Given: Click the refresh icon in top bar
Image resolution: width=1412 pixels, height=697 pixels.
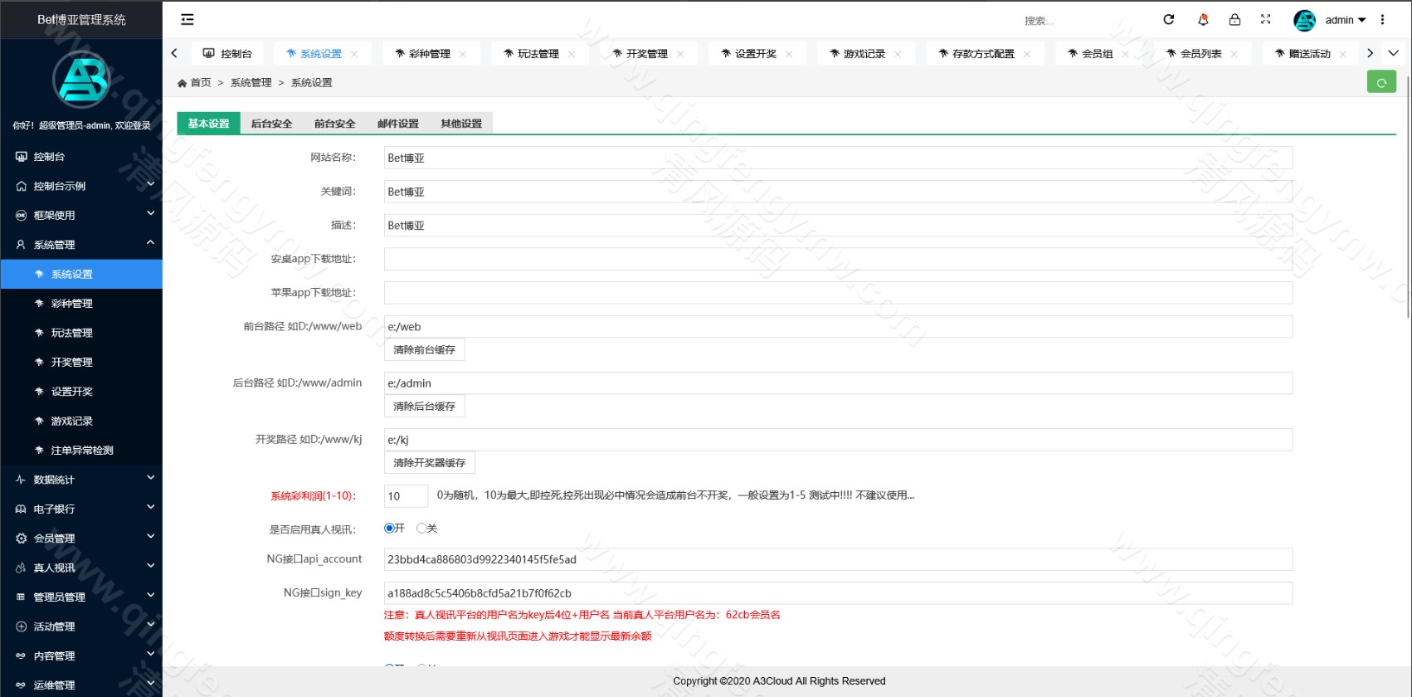Looking at the screenshot, I should 1169,20.
